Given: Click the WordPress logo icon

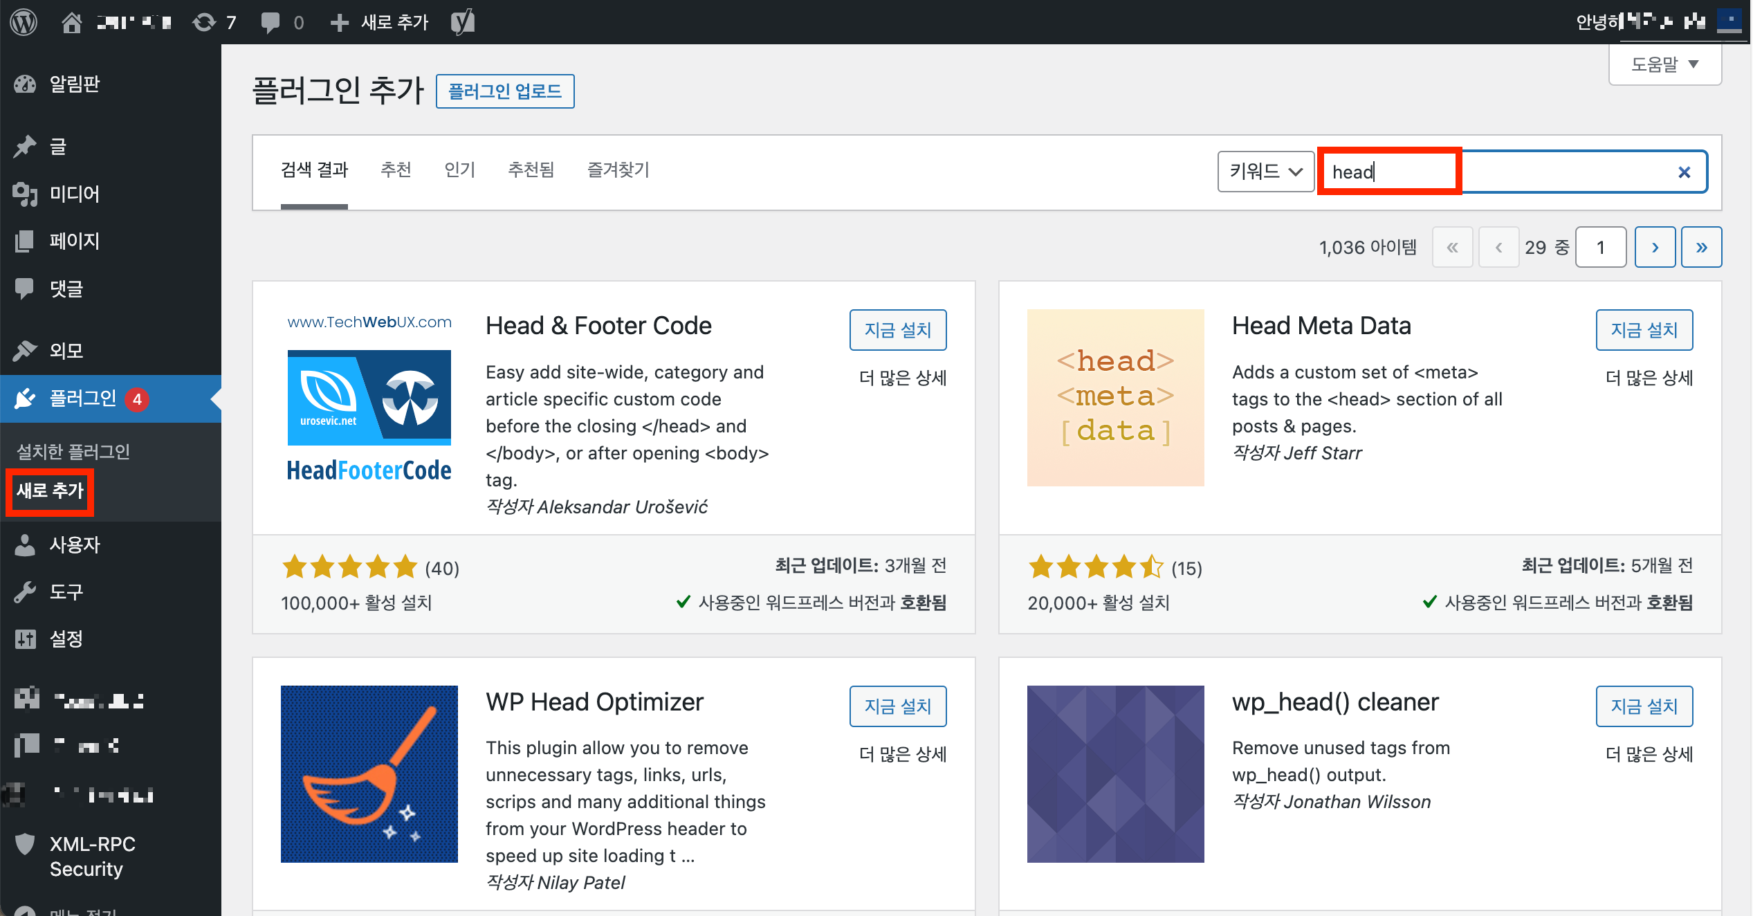Looking at the screenshot, I should (x=24, y=22).
